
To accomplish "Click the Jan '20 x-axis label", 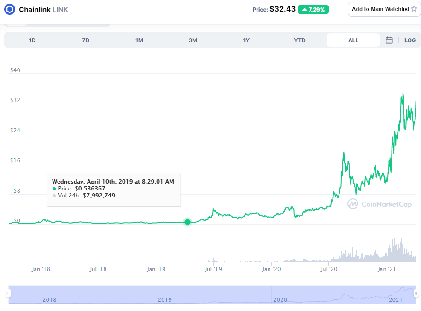I will pyautogui.click(x=271, y=269).
